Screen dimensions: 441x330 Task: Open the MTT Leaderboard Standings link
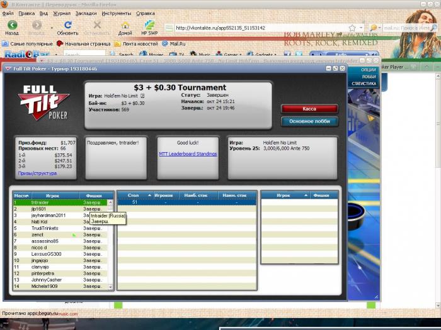(188, 154)
